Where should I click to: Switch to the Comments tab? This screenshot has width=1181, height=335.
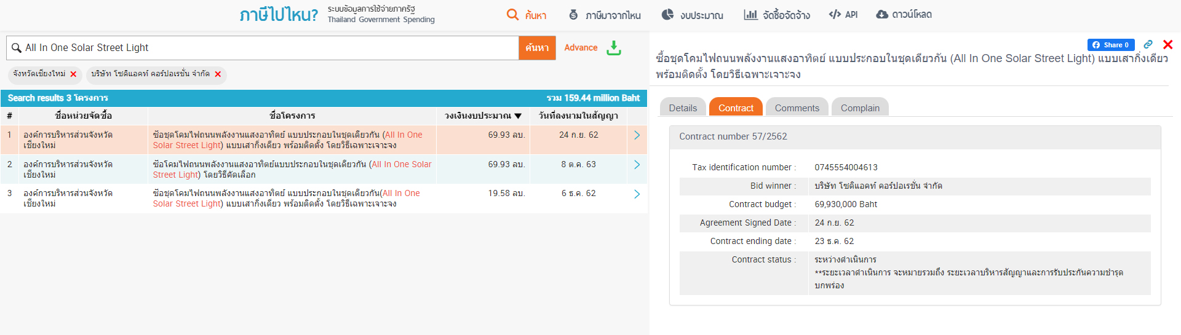click(x=797, y=108)
